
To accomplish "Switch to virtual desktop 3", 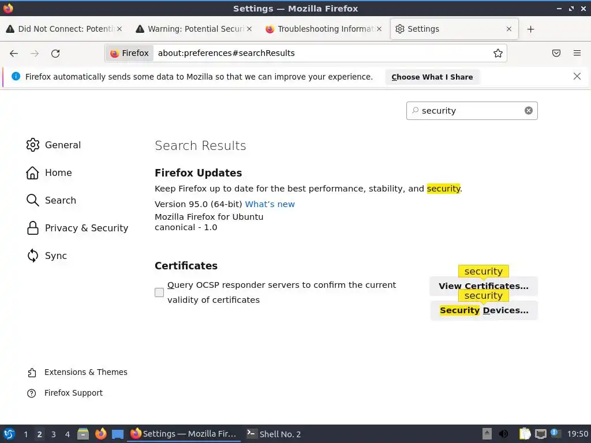I will (54, 434).
